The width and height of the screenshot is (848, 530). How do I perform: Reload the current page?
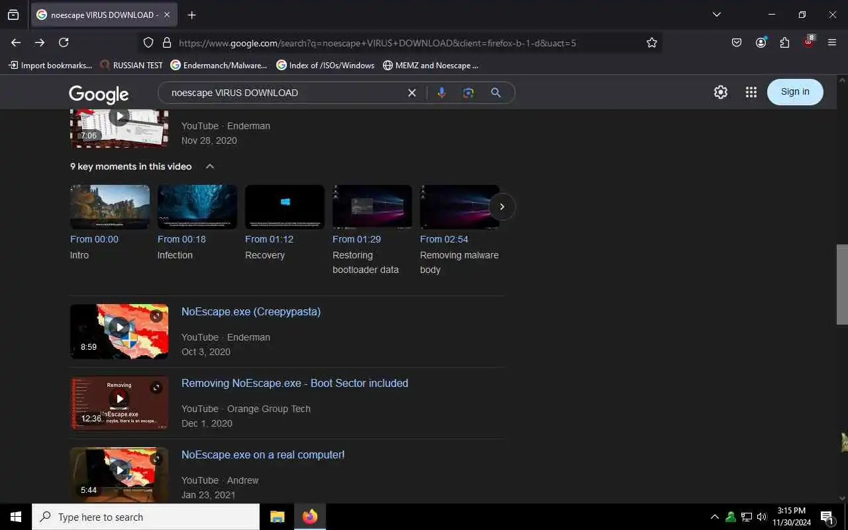pos(64,42)
